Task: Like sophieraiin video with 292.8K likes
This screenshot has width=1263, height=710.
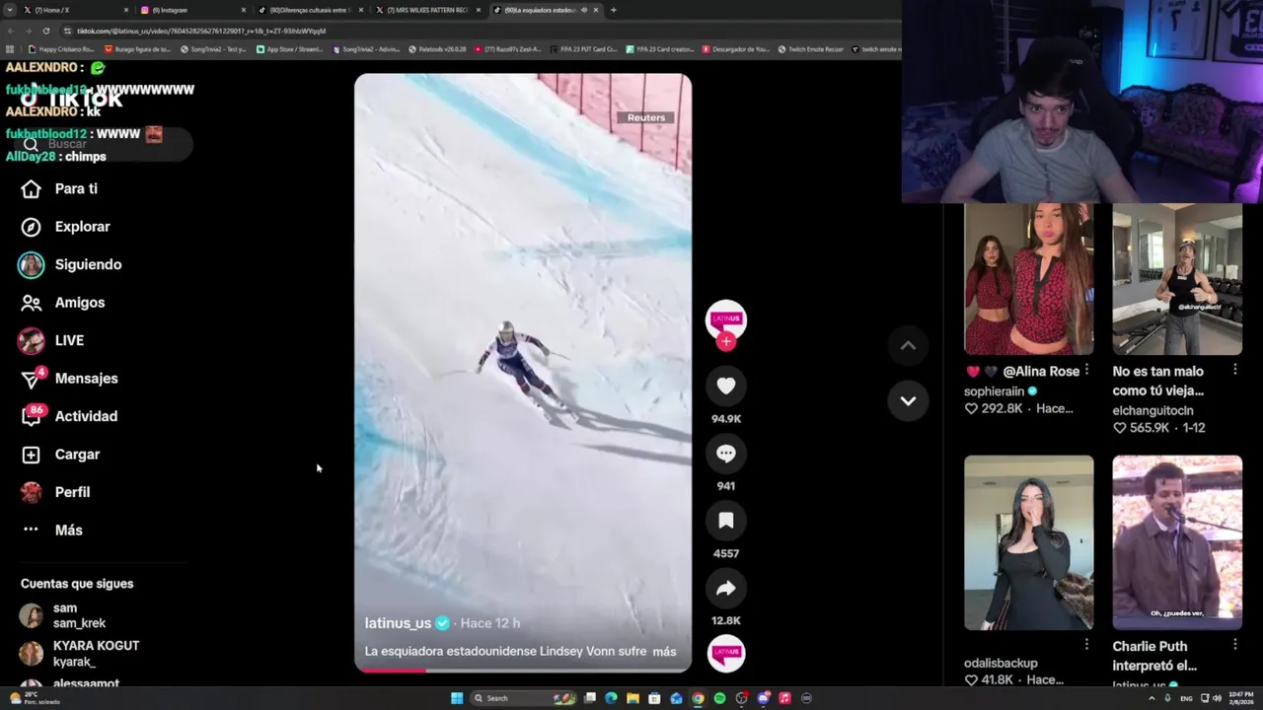Action: (x=971, y=408)
